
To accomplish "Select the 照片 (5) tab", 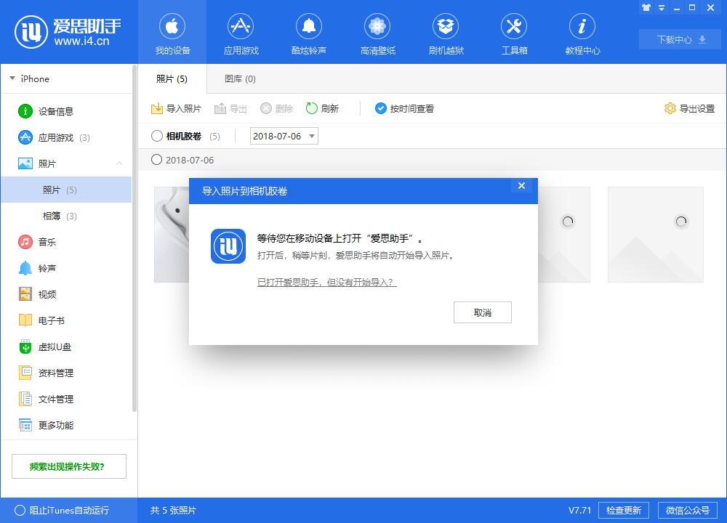I will click(172, 78).
